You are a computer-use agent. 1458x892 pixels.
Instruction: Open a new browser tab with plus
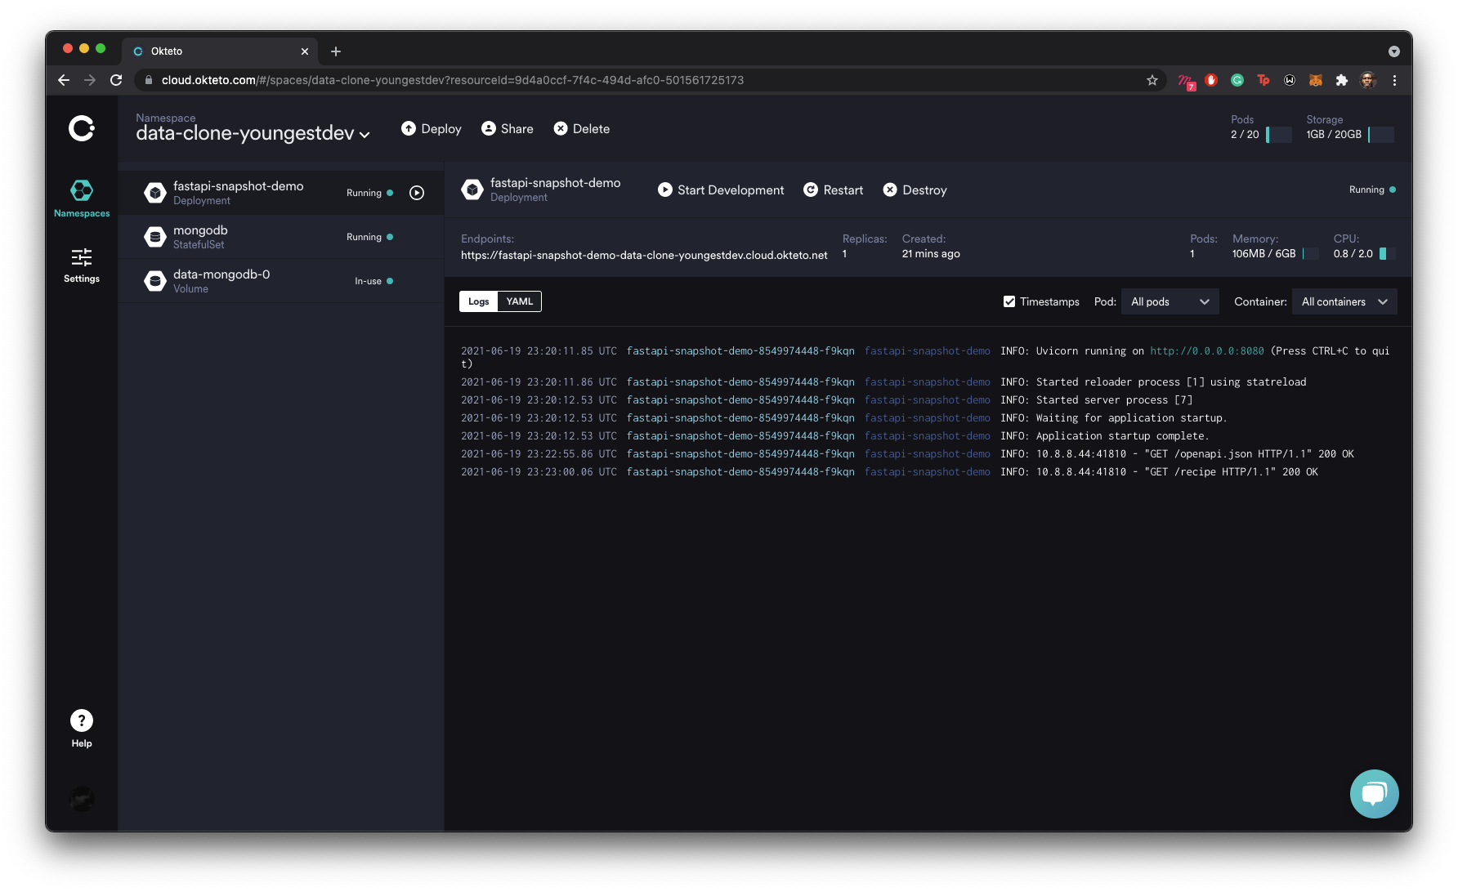336,51
